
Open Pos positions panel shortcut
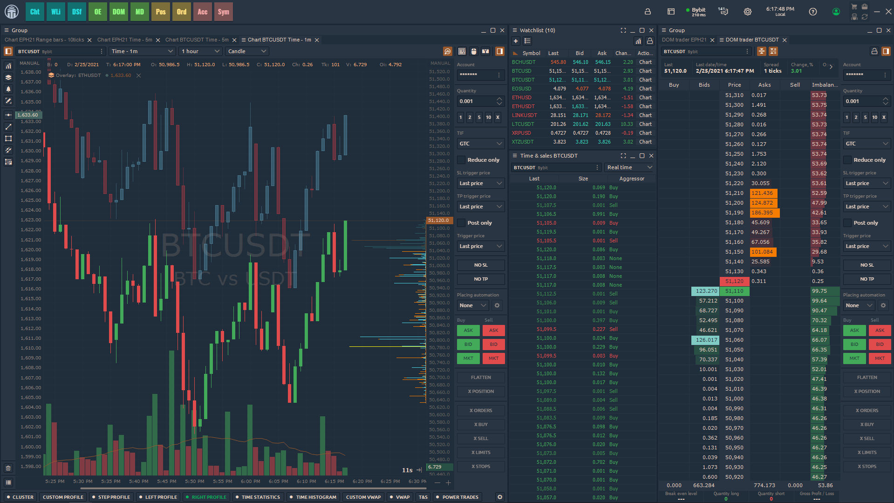point(161,12)
